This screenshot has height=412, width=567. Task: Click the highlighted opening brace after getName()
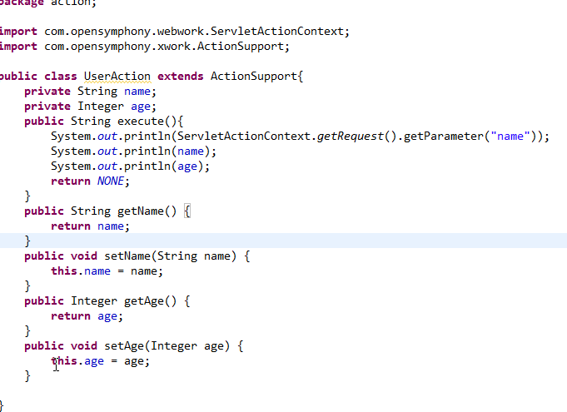click(x=187, y=211)
